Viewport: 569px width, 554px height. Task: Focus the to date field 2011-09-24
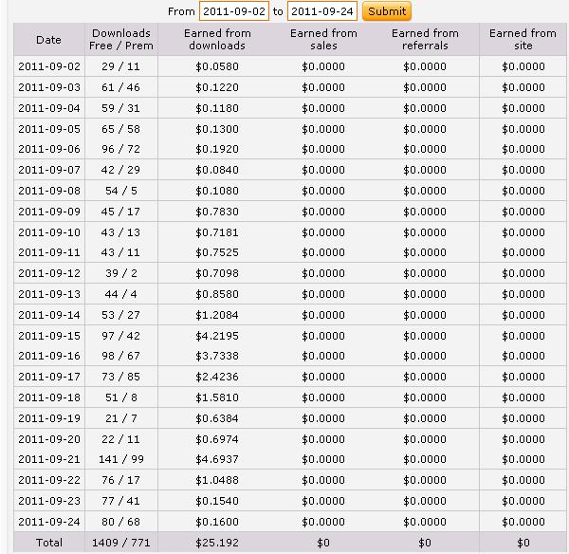[x=322, y=11]
